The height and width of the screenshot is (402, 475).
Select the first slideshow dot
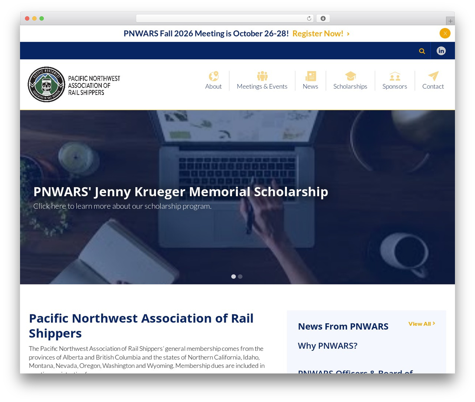coord(233,277)
